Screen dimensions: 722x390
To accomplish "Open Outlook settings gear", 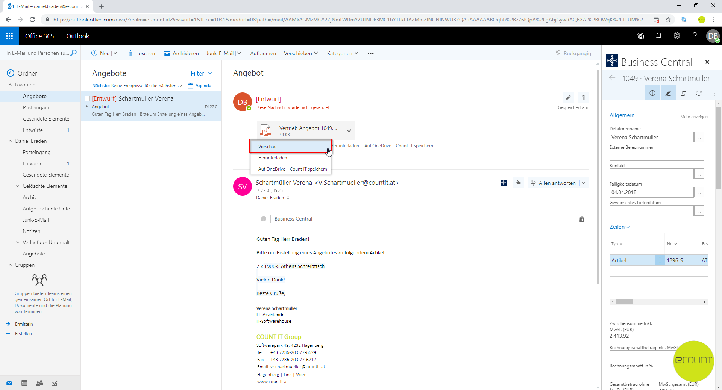I will [x=677, y=36].
